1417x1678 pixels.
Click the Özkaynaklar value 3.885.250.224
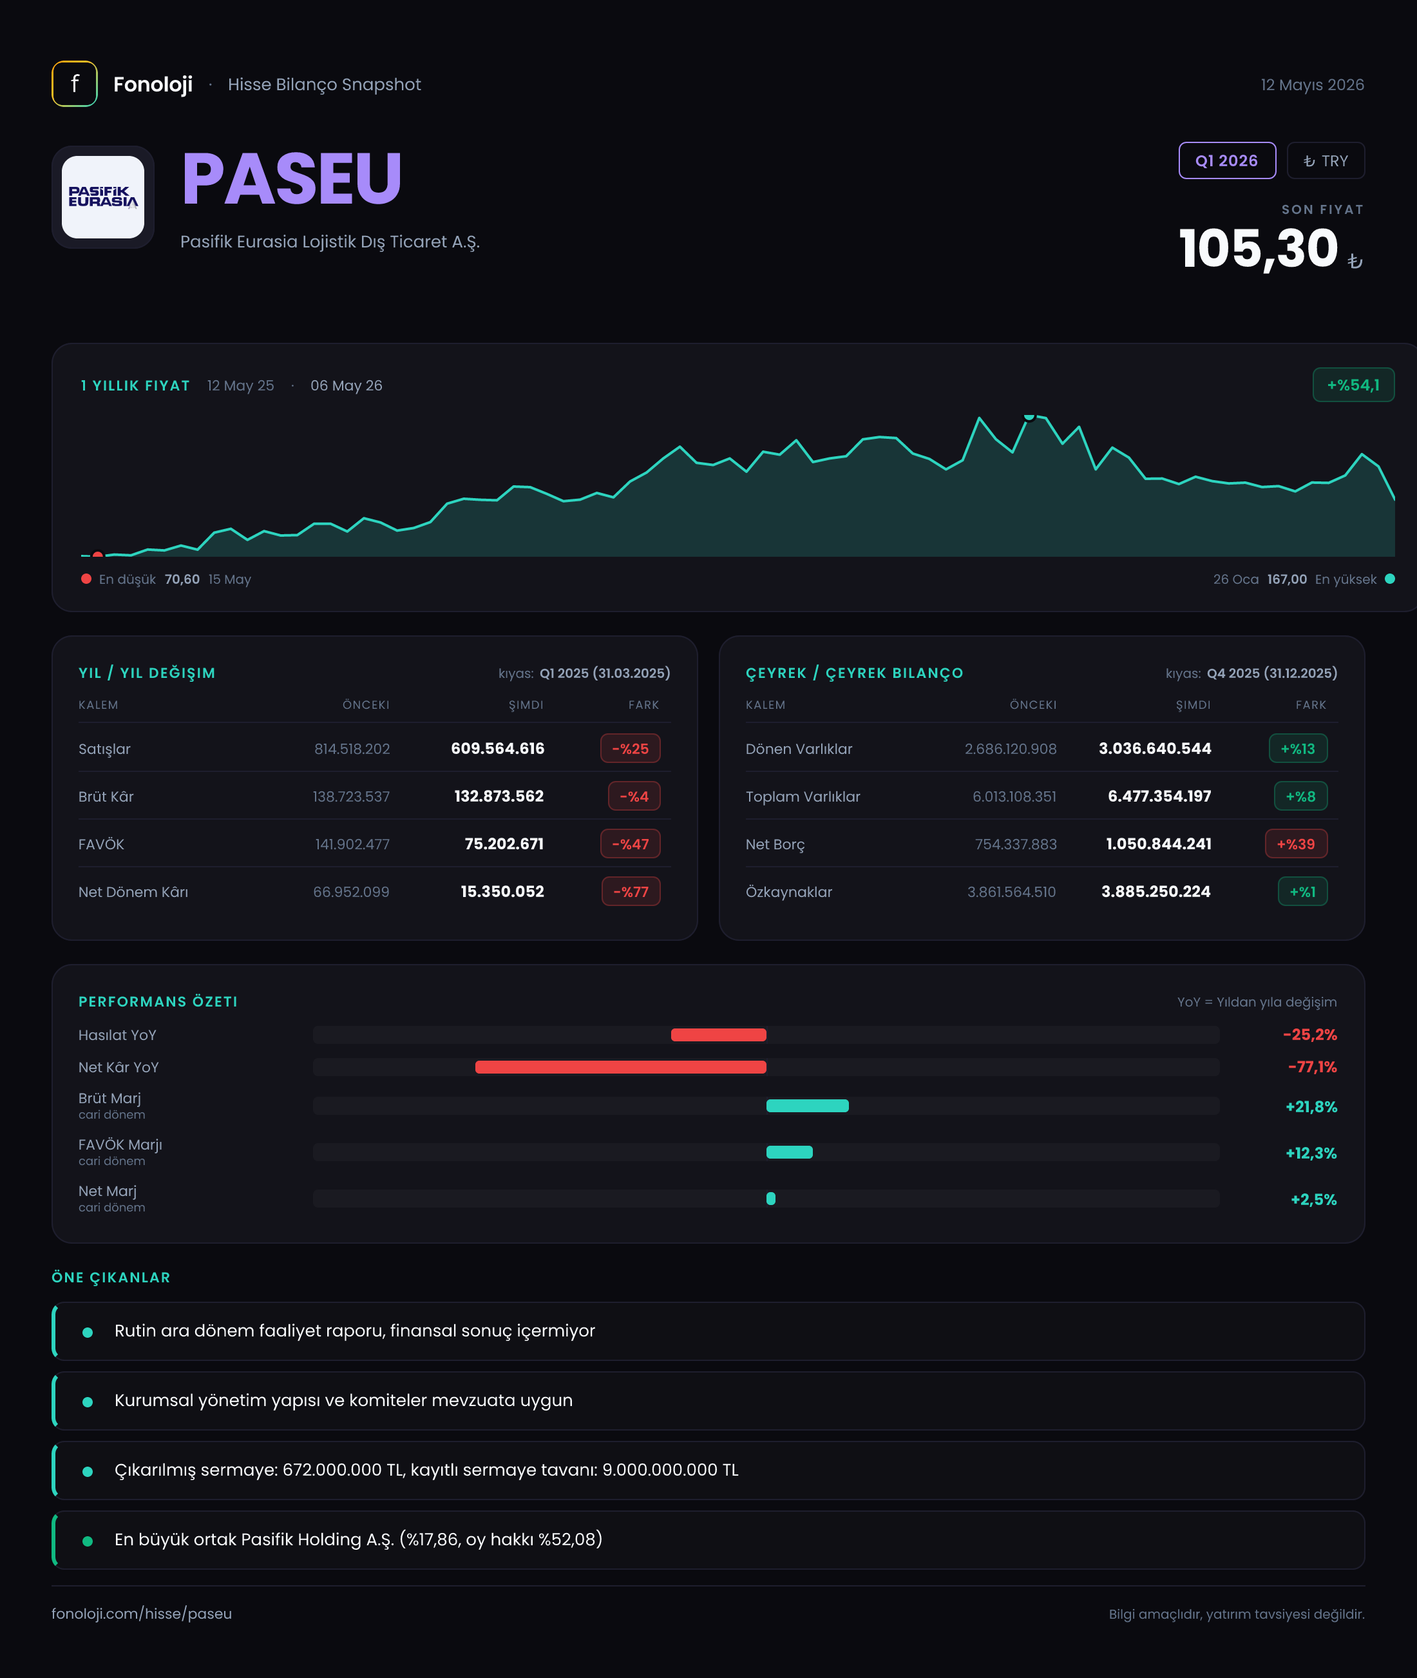coord(1155,891)
